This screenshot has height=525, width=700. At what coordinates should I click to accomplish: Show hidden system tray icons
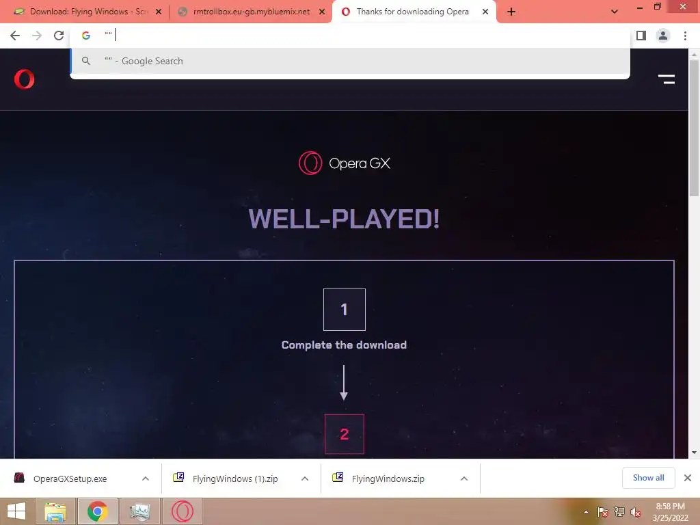[x=586, y=512]
